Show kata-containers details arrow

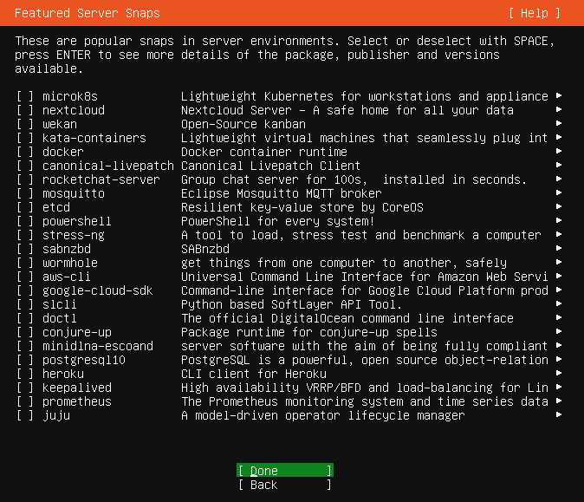(559, 137)
